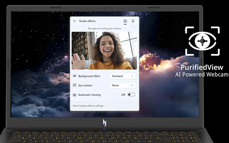Click the Automatic framing icon
Image resolution: width=229 pixels, height=143 pixels.
click(74, 95)
